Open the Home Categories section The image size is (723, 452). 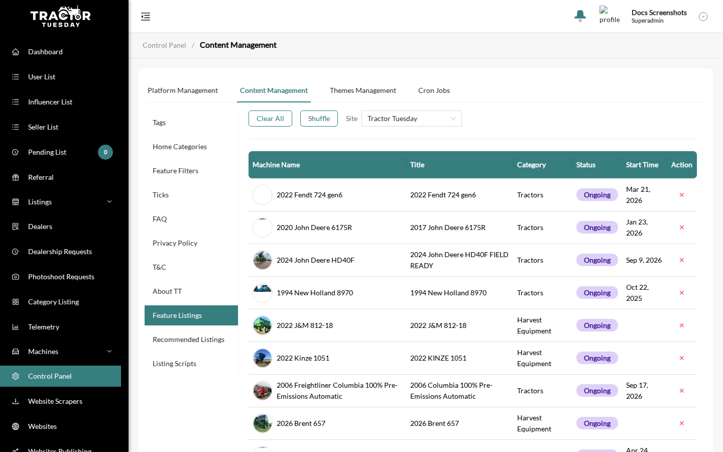191,147
